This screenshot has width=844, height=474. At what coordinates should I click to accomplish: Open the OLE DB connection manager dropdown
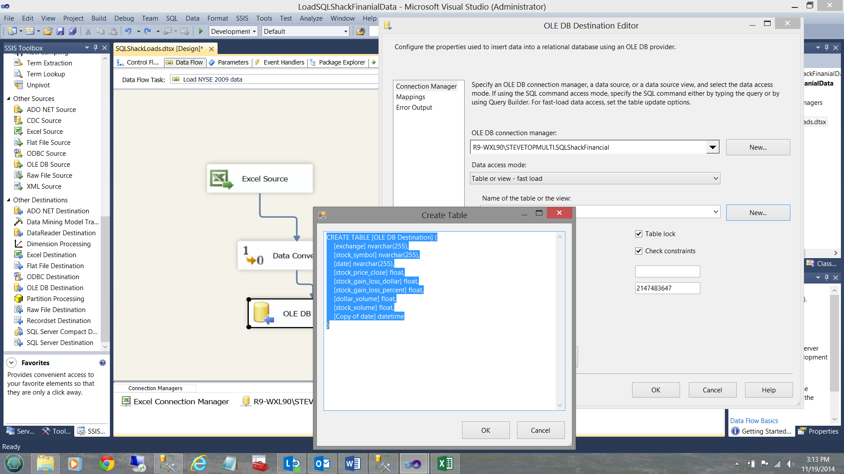[x=713, y=147]
